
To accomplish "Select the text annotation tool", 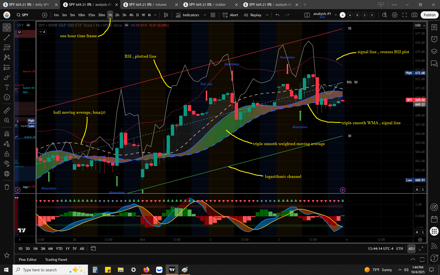I will (x=7, y=87).
